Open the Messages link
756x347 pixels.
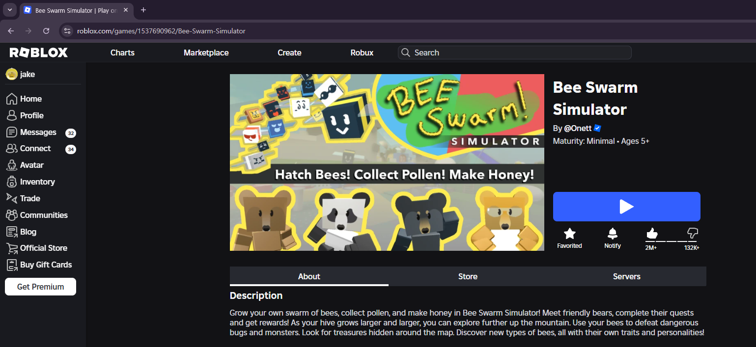pos(38,132)
